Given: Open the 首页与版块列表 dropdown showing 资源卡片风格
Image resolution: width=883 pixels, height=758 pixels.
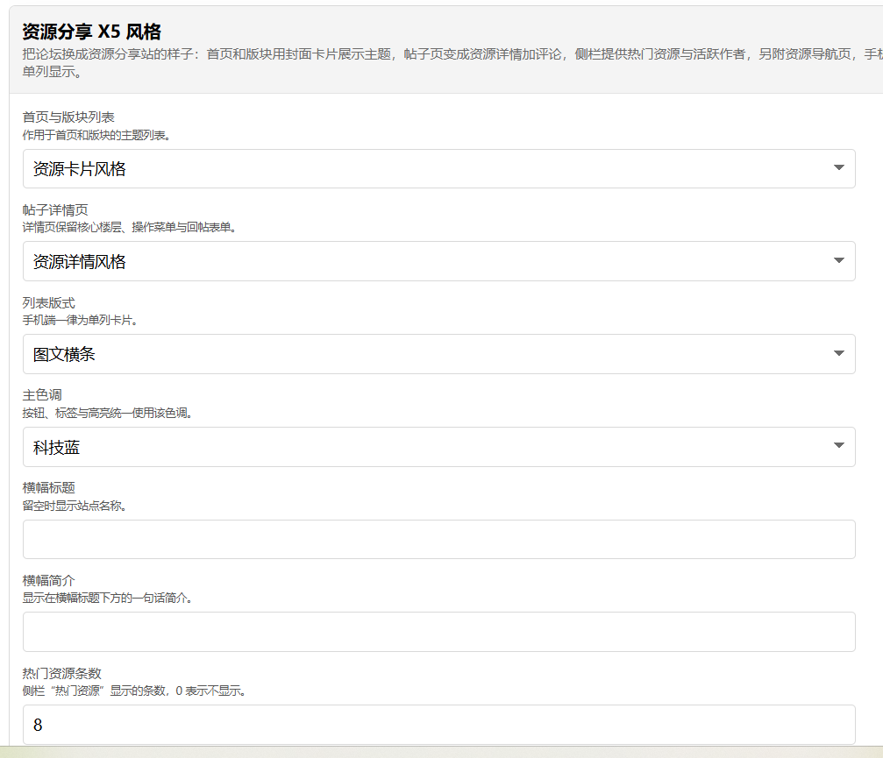Looking at the screenshot, I should [x=438, y=169].
